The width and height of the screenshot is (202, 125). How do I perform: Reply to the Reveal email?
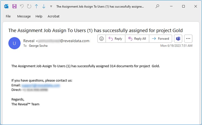pos(115,39)
